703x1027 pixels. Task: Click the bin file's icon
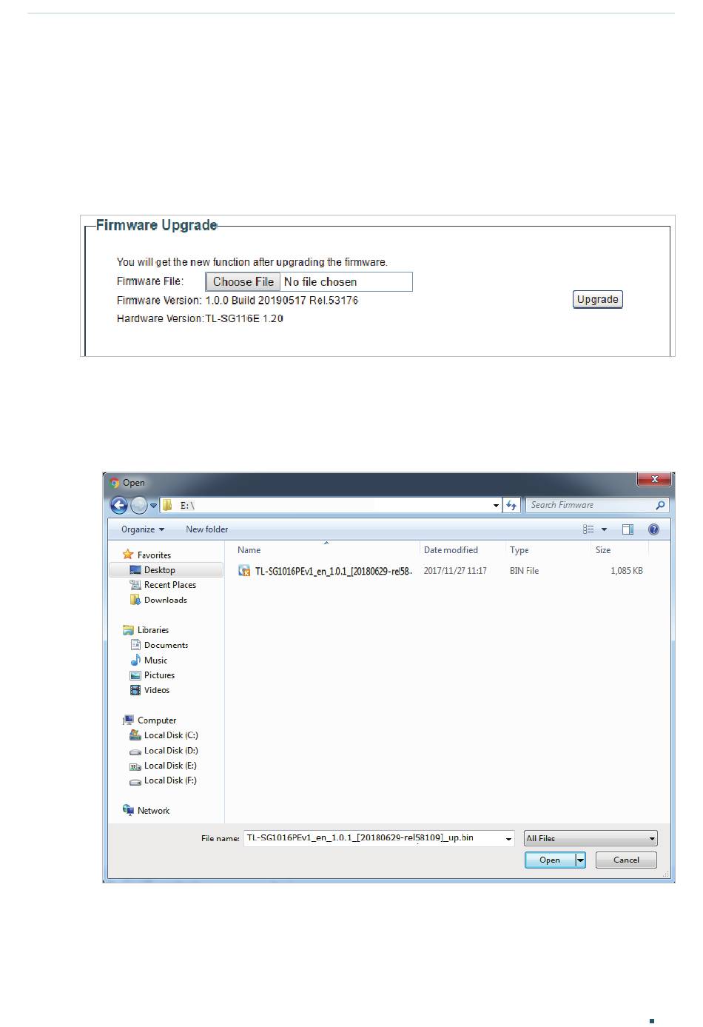coord(244,571)
